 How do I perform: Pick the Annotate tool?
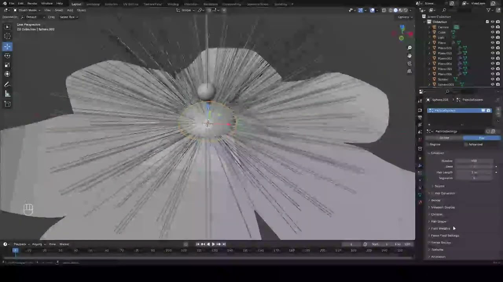tap(7, 85)
